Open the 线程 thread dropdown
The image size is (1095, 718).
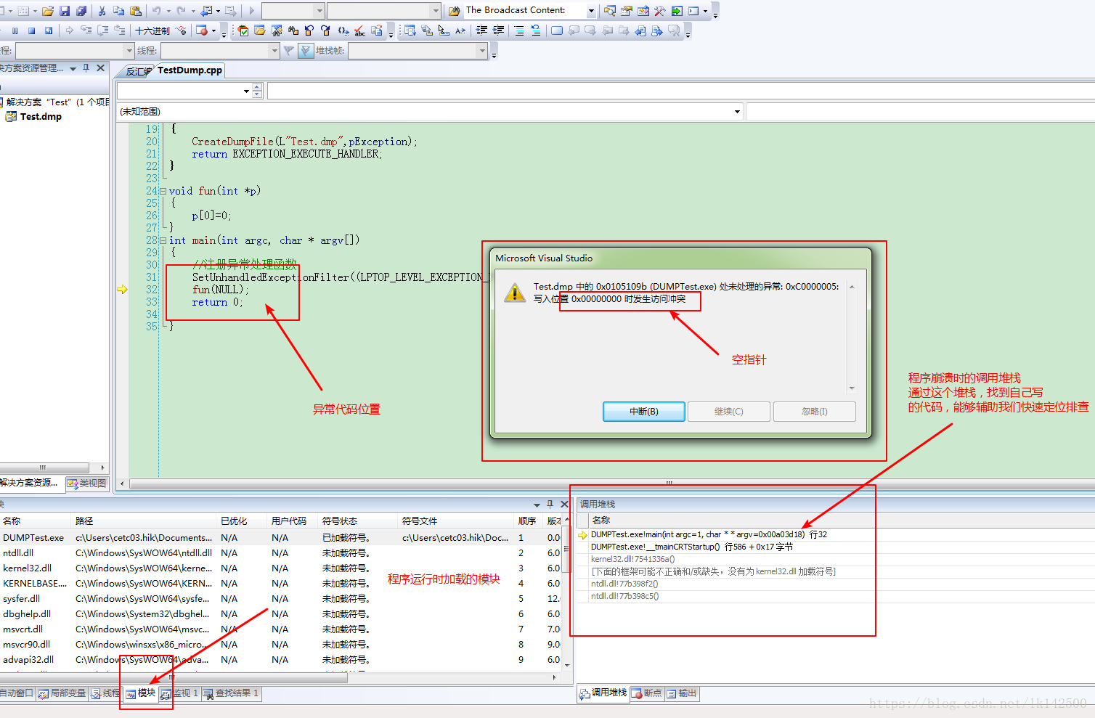[274, 51]
